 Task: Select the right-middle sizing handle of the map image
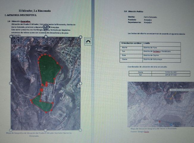coord(81,83)
